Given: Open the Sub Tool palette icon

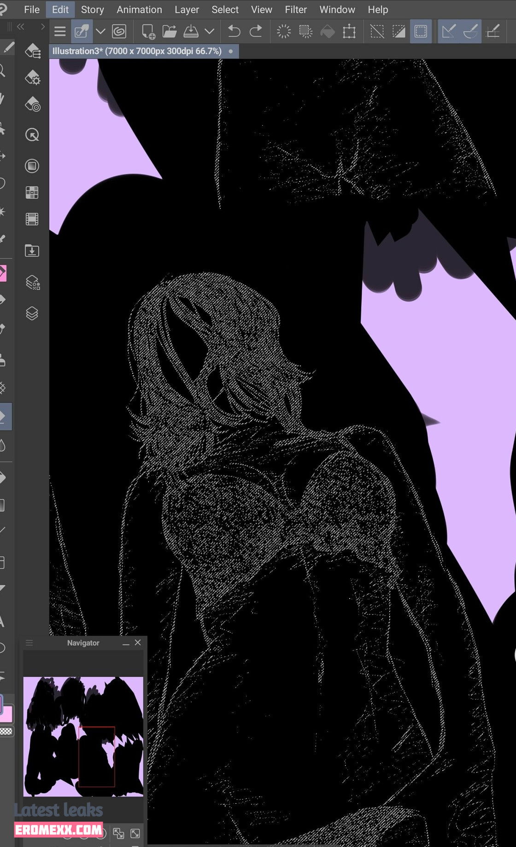Looking at the screenshot, I should [32, 51].
